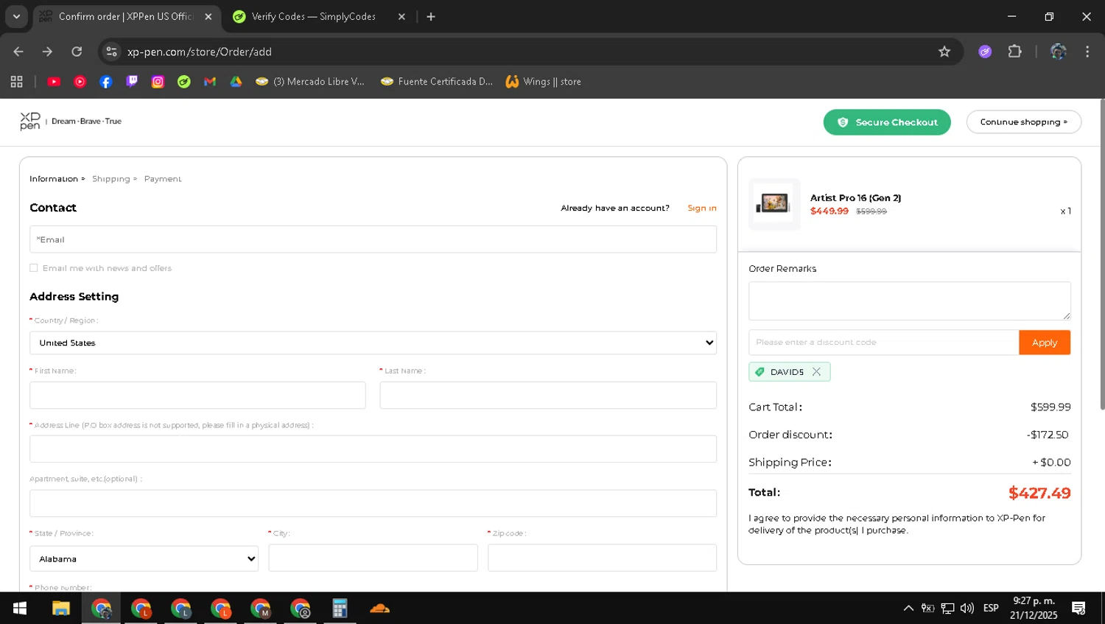Open the Facebook bookmark icon

point(106,82)
